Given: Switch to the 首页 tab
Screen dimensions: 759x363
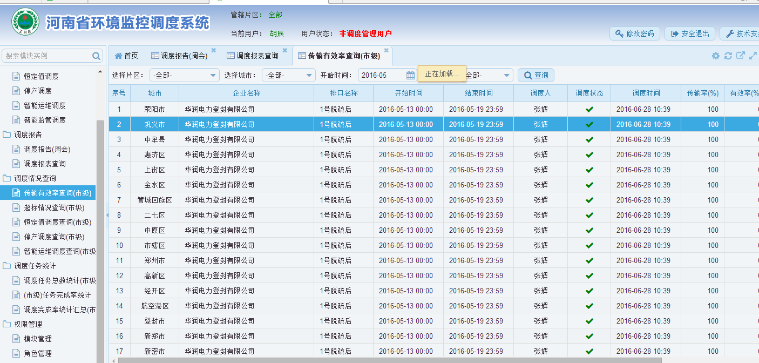Looking at the screenshot, I should [x=126, y=56].
